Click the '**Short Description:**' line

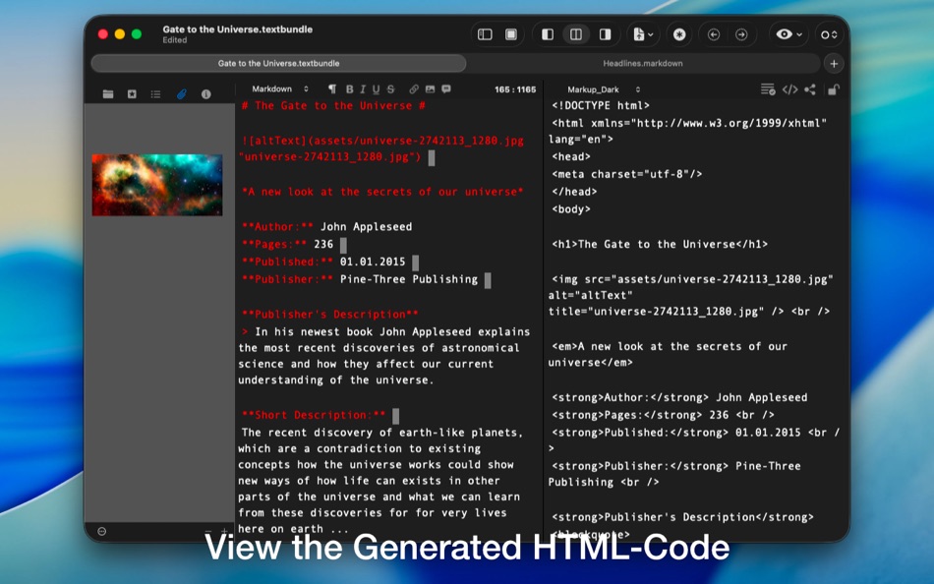point(314,415)
